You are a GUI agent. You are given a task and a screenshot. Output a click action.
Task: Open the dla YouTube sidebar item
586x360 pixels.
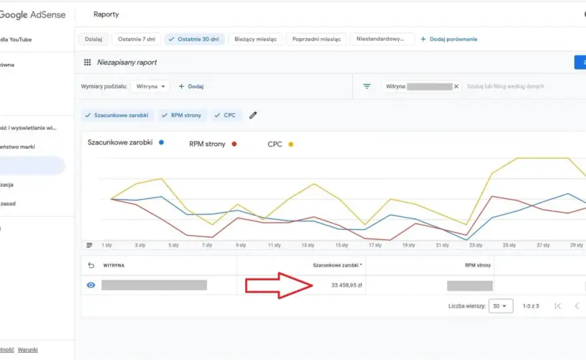click(x=16, y=40)
